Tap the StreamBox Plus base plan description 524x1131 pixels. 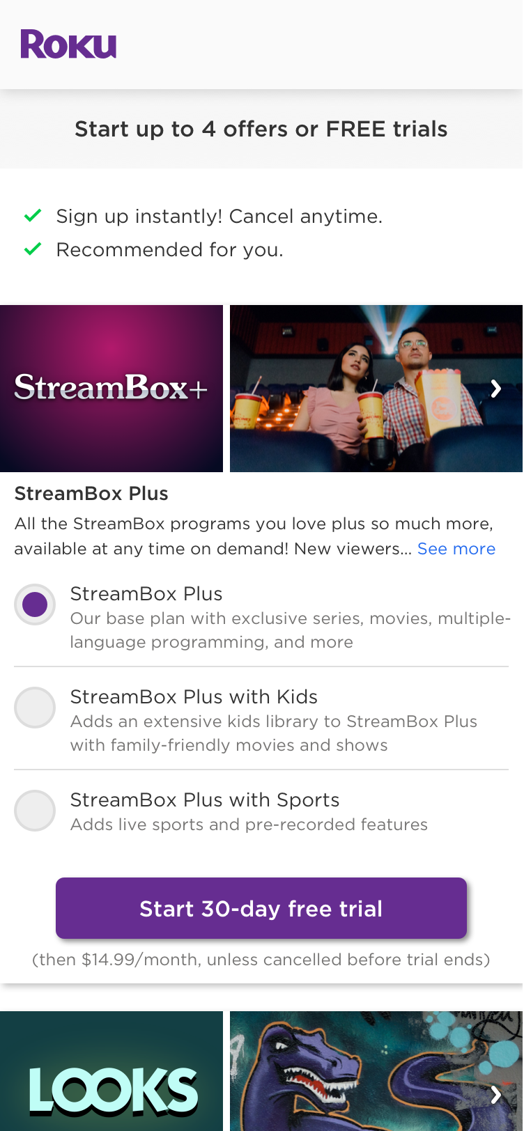[x=291, y=630]
